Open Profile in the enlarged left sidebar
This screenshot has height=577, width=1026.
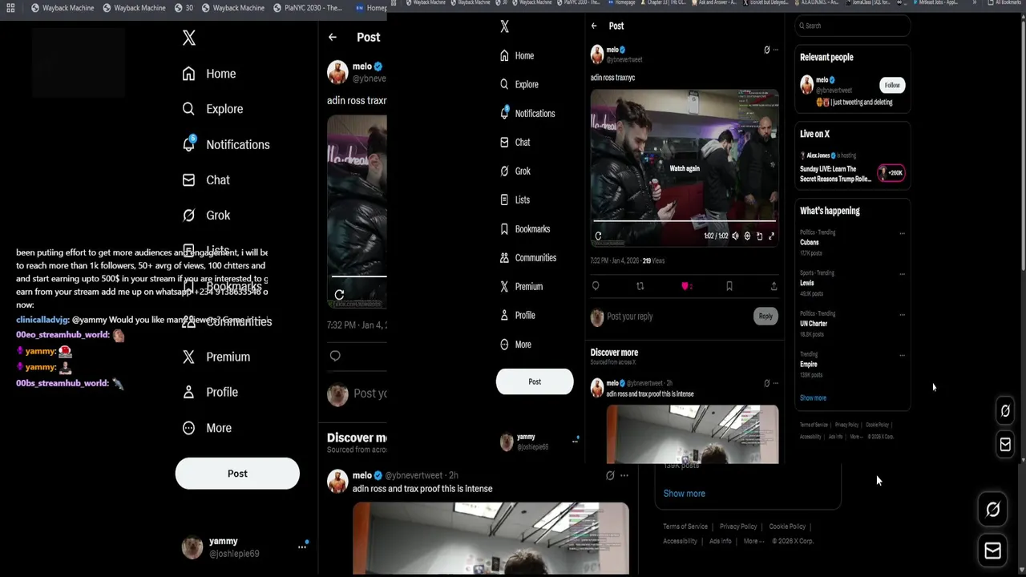click(x=209, y=393)
